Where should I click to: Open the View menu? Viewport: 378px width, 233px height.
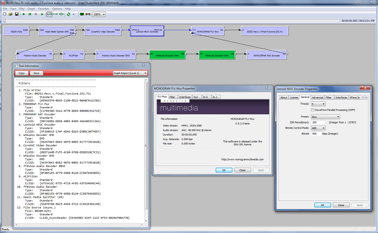[x=13, y=9]
